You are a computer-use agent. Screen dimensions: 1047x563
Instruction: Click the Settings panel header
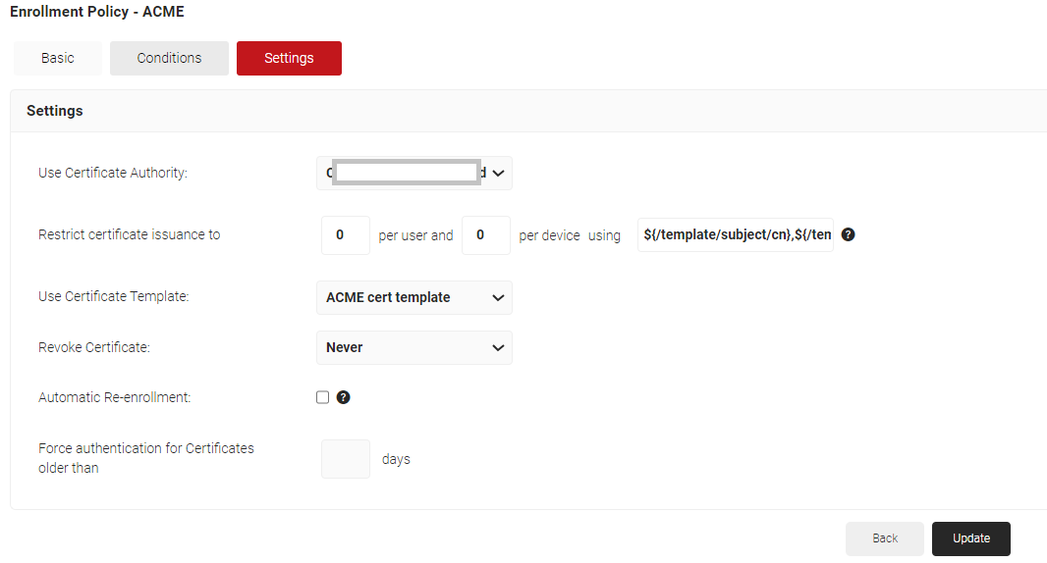[55, 111]
